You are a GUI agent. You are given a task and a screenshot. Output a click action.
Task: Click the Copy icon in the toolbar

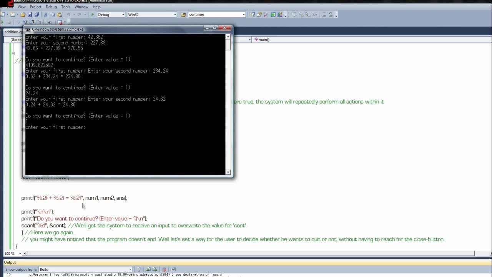53,15
